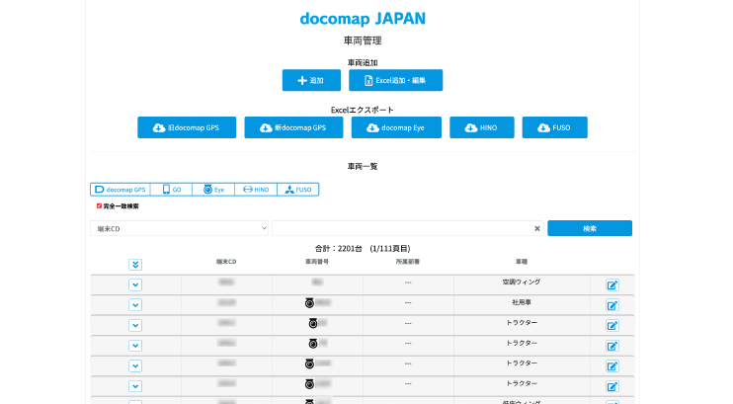The width and height of the screenshot is (733, 404).
Task: Select the GO device tab
Action: point(171,189)
